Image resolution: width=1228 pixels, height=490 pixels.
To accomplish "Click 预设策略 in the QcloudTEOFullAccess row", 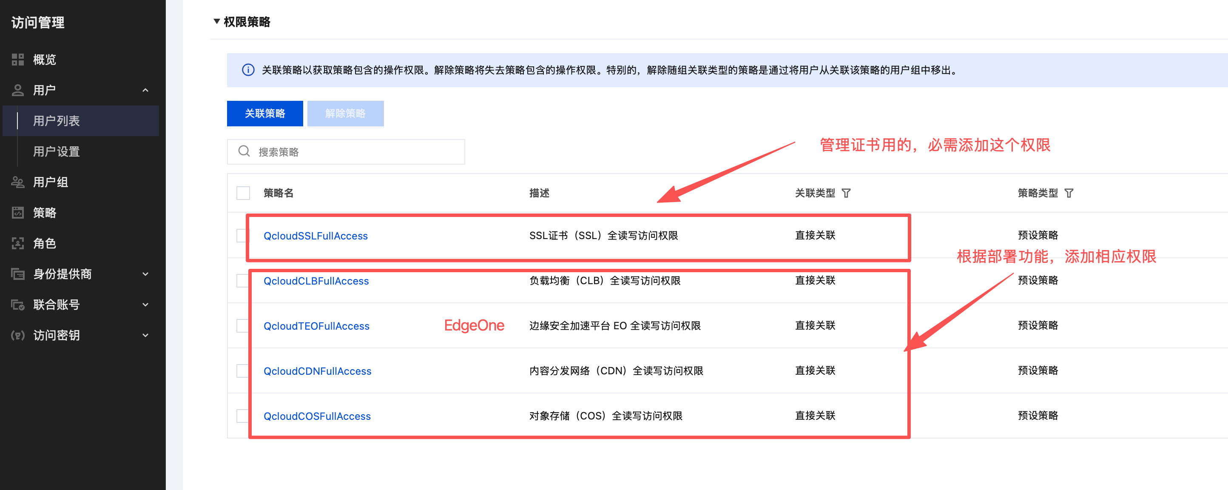I will [1038, 325].
